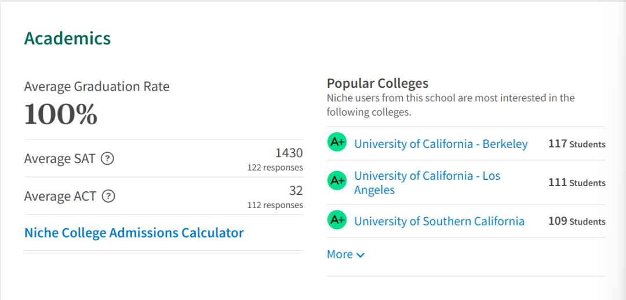
Task: Click the Popular Colleges heading
Action: 377,83
